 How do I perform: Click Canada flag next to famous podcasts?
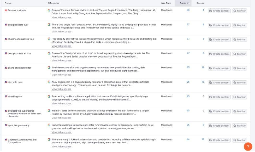(6, 10)
